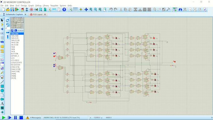Select RESISTOR in the device list
Screen dimensions: 213x120
click(17, 65)
